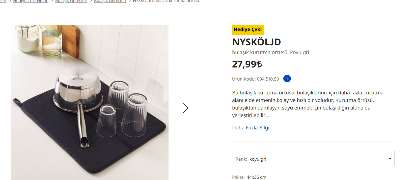Click the Renk dropdown arrow
The width and height of the screenshot is (413, 180).
click(390, 159)
